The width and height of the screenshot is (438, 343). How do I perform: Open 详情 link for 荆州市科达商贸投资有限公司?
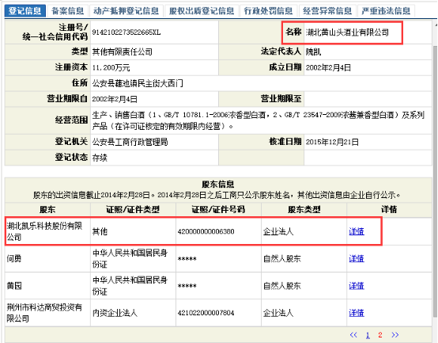coord(357,313)
